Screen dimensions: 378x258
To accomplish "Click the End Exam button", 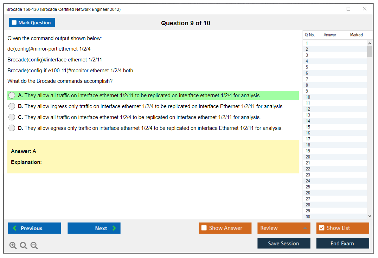I will pyautogui.click(x=342, y=243).
